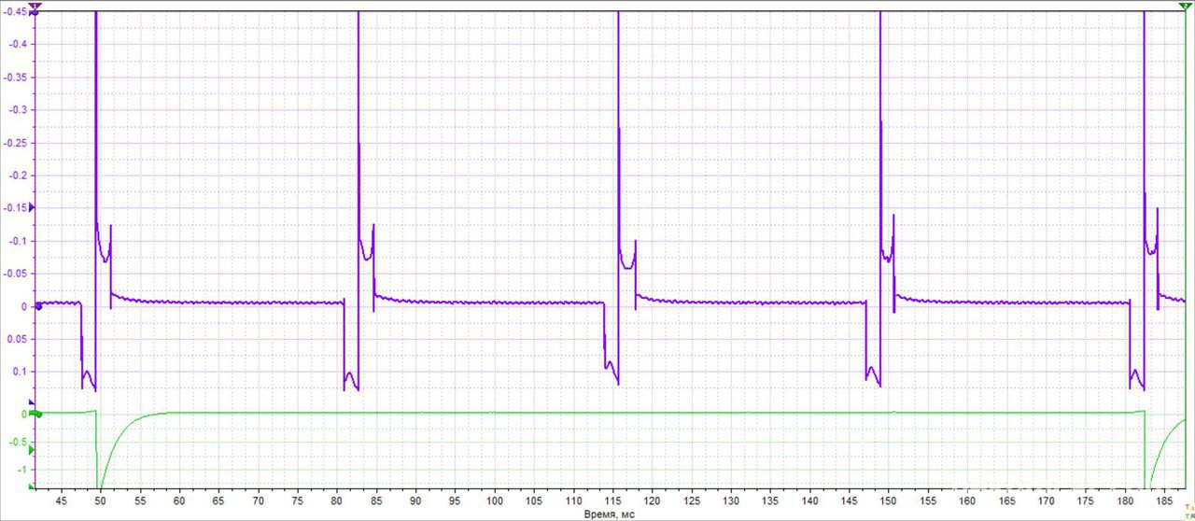This screenshot has width=1195, height=521.
Task: Select the purple marker at the top-left corner
Action: (35, 6)
